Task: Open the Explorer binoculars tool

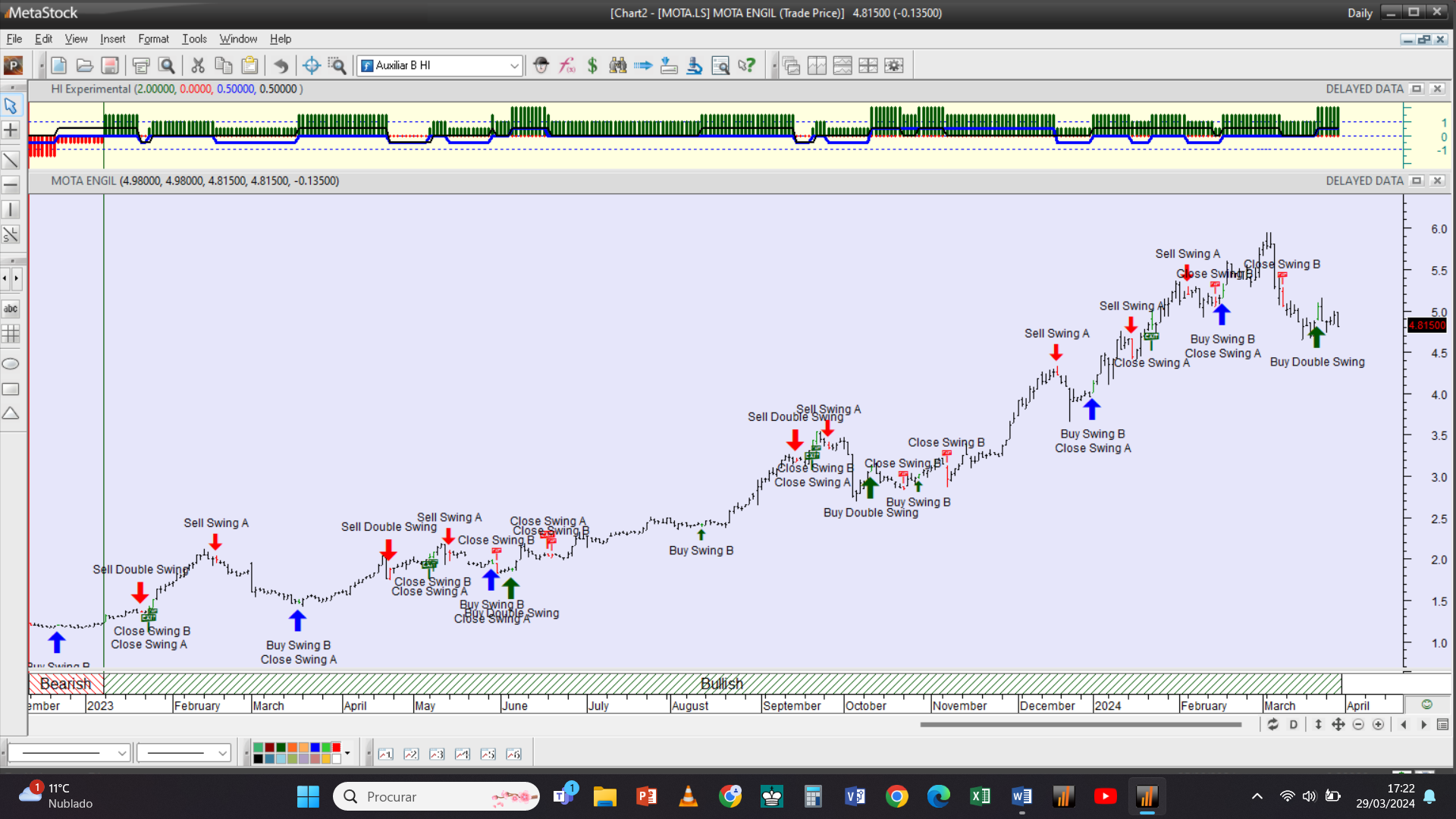Action: tap(618, 66)
